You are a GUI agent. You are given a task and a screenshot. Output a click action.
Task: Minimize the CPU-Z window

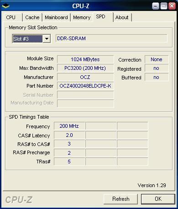tap(156, 6)
